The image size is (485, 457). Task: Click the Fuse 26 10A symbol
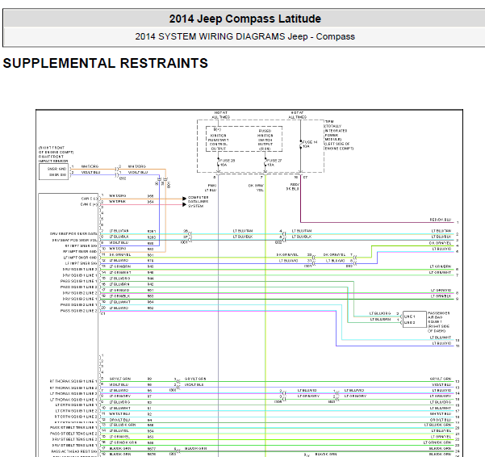pos(219,163)
